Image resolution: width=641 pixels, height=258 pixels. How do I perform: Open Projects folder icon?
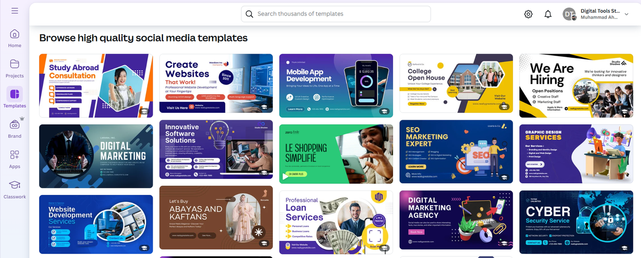click(15, 69)
